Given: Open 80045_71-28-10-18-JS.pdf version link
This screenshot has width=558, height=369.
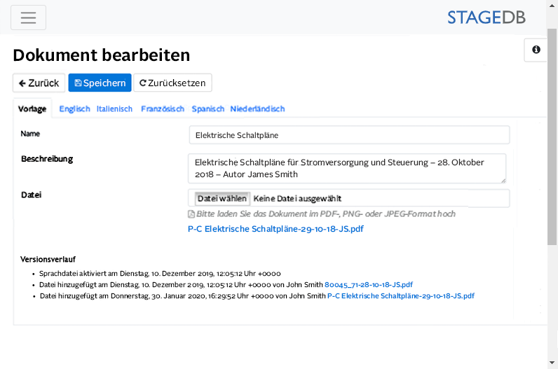Looking at the screenshot, I should pyautogui.click(x=368, y=284).
